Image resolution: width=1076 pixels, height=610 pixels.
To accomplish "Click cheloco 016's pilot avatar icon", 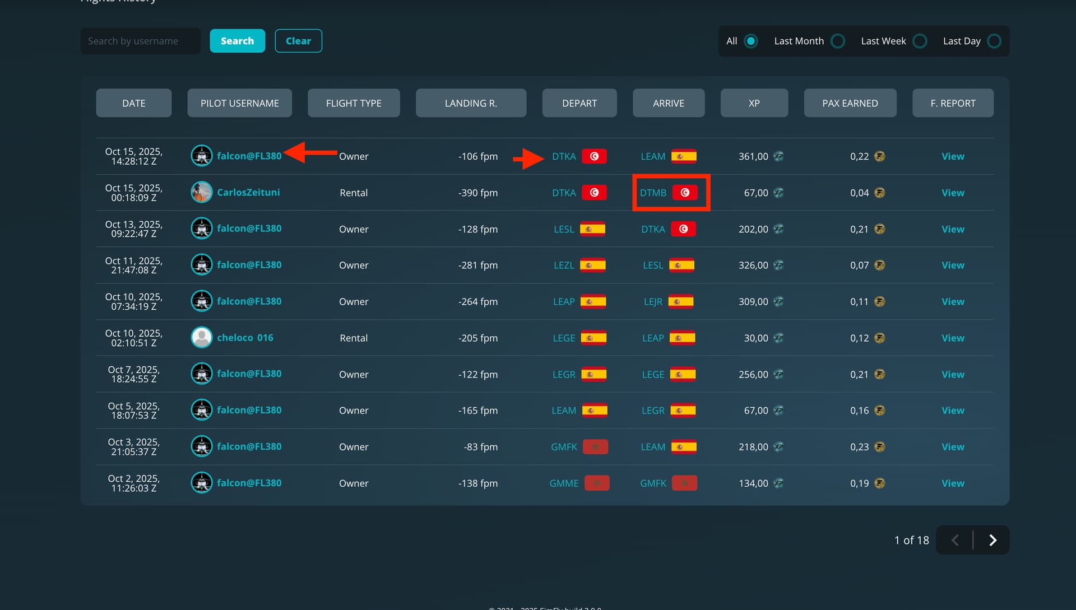I will (201, 337).
